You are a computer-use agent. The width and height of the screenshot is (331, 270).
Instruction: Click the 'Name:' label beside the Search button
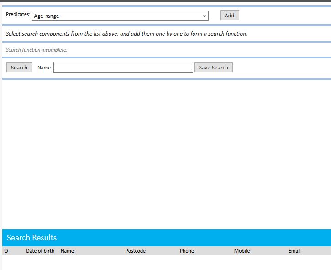click(45, 67)
